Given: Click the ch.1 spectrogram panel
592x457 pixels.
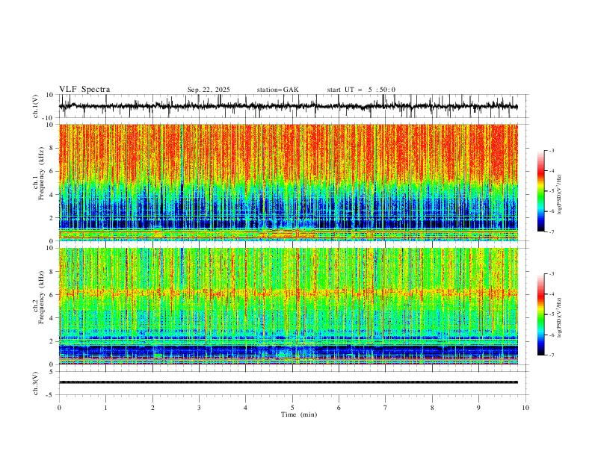Looking at the screenshot, I should click(288, 182).
